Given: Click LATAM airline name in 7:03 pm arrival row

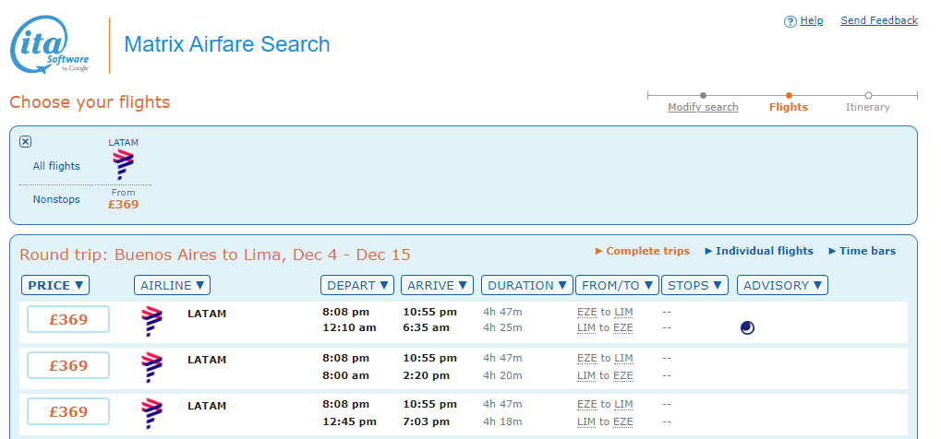Looking at the screenshot, I should tap(207, 406).
